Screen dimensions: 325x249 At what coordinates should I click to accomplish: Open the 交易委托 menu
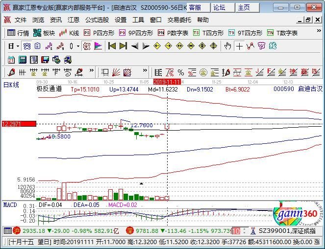point(179,20)
